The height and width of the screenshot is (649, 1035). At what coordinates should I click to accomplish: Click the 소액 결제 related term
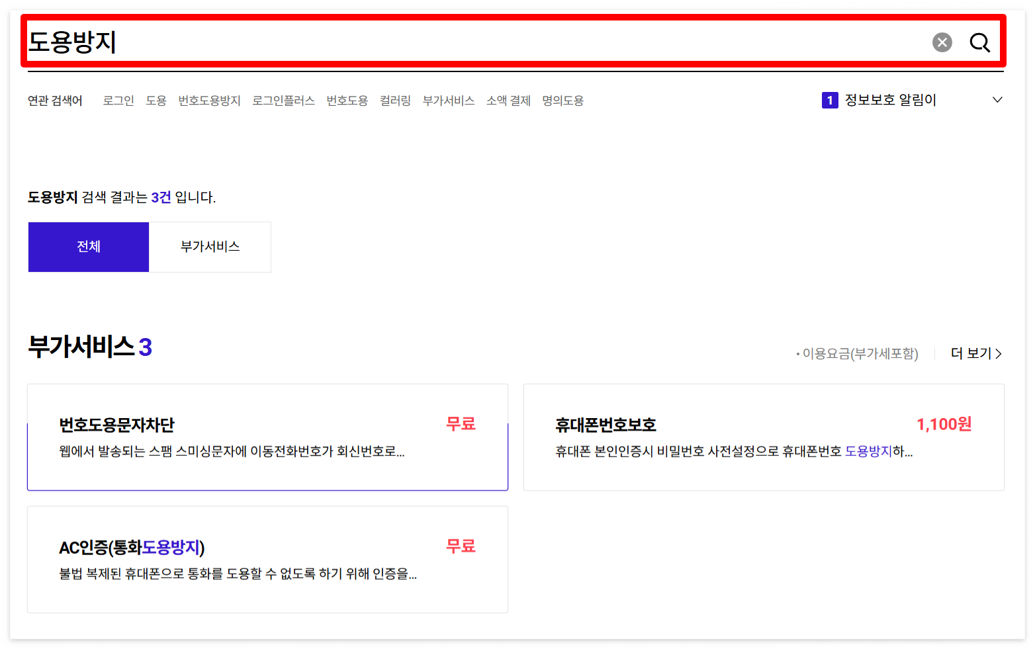click(508, 100)
